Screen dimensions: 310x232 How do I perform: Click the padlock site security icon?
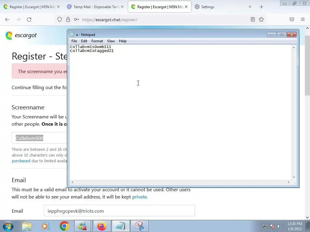[x=68, y=19]
